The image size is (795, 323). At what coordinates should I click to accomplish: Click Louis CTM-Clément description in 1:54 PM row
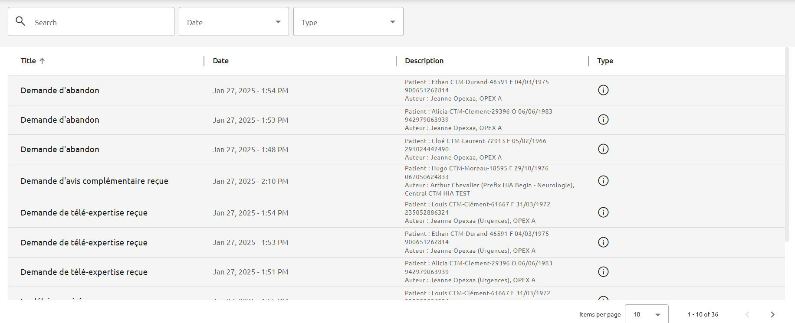tap(477, 212)
